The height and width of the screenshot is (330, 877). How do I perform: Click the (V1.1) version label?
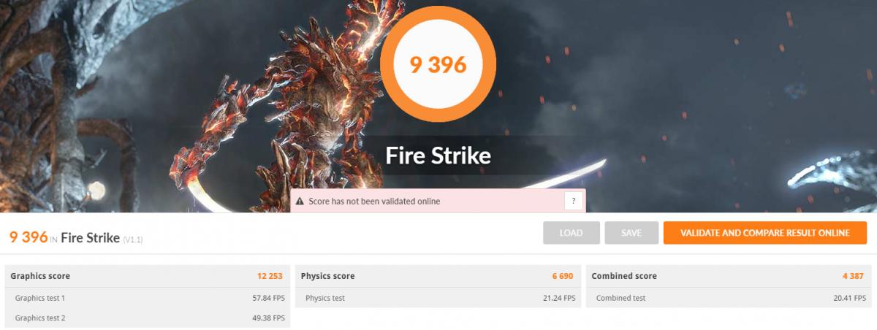132,239
